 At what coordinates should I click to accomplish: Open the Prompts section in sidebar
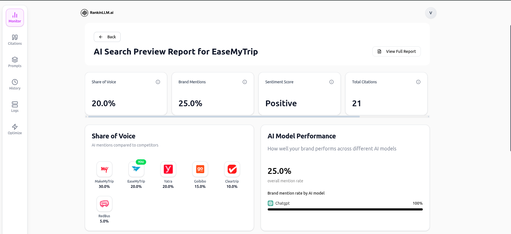pyautogui.click(x=15, y=62)
